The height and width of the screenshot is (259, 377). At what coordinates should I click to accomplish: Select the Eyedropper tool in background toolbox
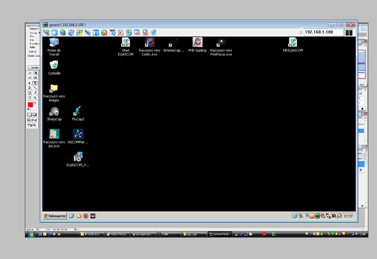[x=35, y=93]
